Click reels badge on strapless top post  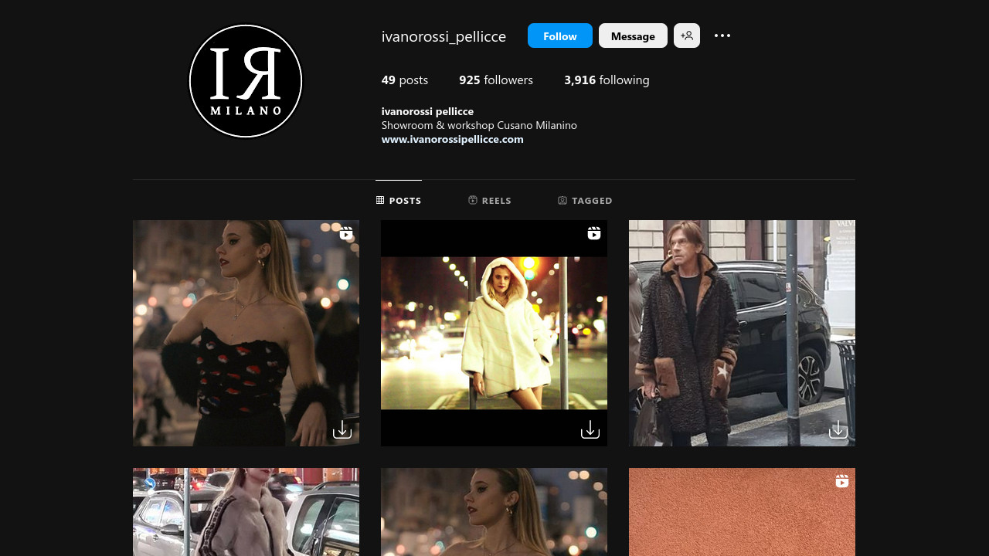(x=346, y=233)
